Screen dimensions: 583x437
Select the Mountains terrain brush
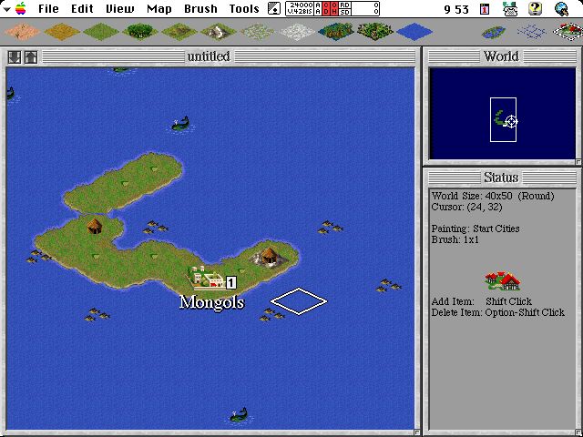pos(219,31)
